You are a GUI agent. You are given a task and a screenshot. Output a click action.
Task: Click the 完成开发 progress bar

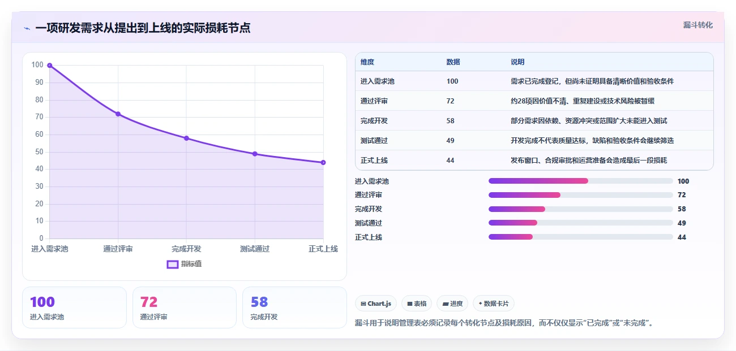point(581,209)
